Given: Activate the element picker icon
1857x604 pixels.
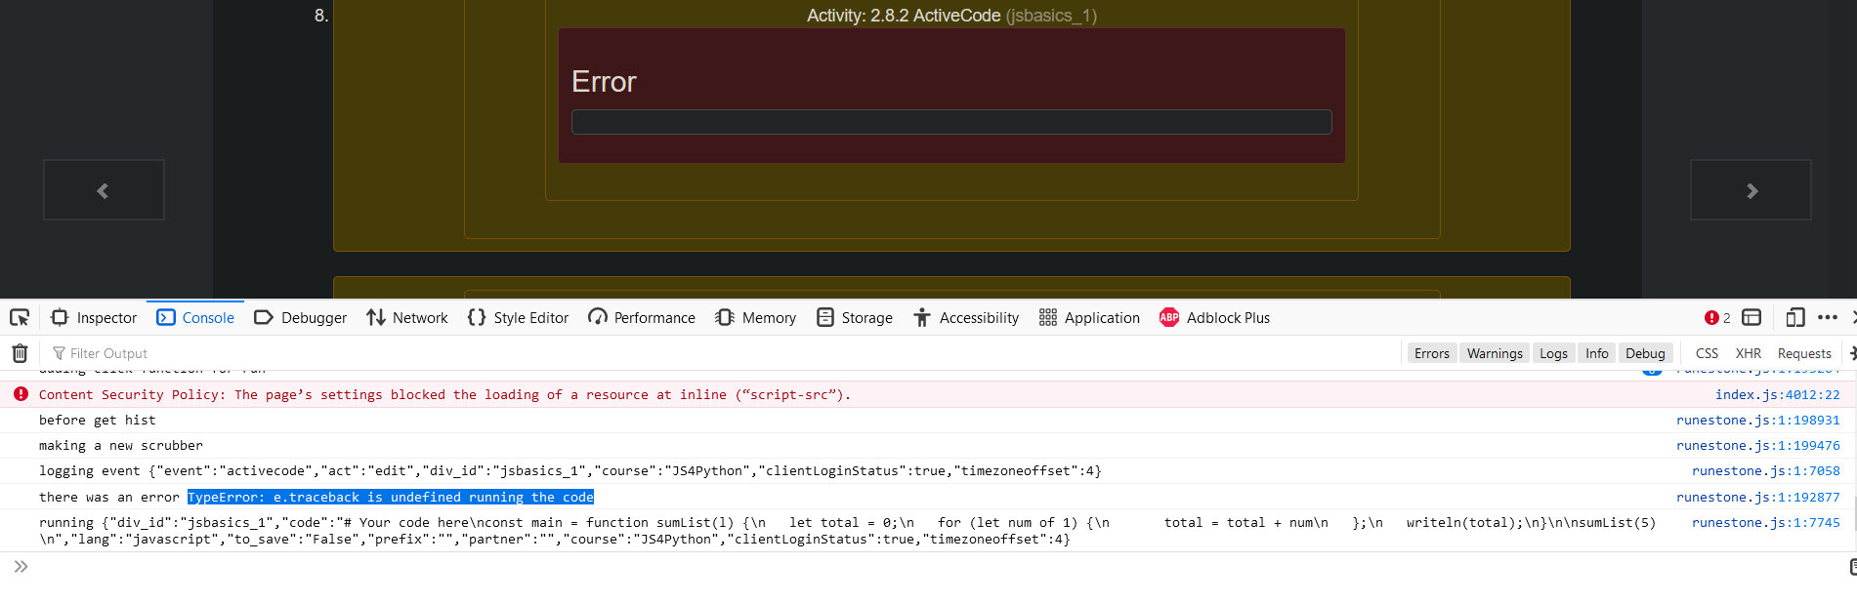Looking at the screenshot, I should pyautogui.click(x=20, y=318).
